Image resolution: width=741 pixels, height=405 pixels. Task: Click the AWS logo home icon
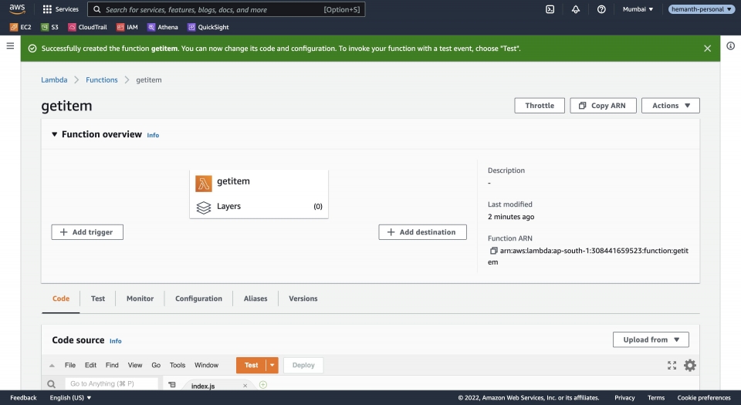[17, 9]
